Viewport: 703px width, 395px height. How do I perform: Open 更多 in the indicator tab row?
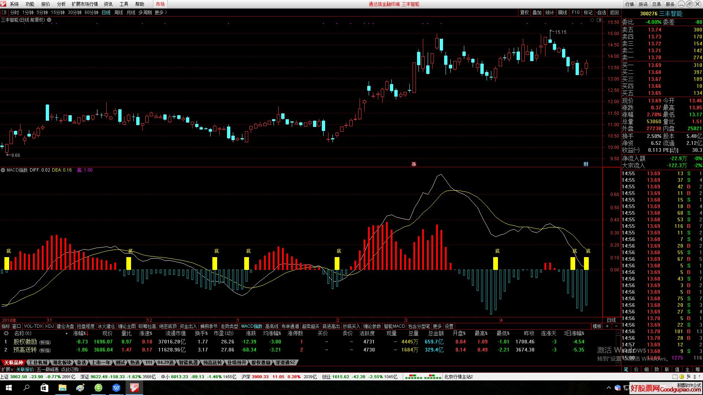(x=437, y=326)
